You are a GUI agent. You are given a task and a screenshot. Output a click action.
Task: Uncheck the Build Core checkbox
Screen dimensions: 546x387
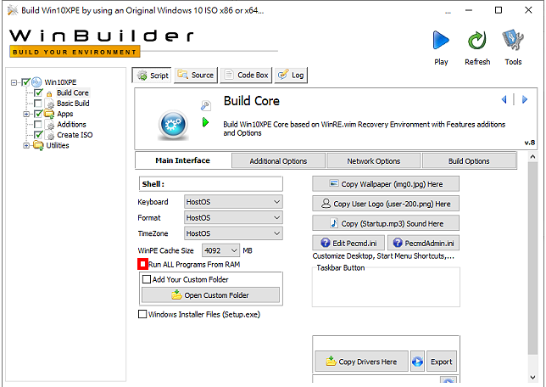[x=38, y=93]
